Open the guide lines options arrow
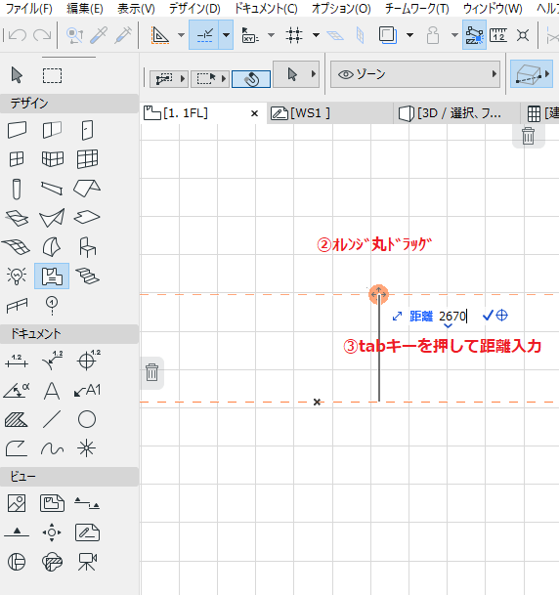 tap(226, 35)
